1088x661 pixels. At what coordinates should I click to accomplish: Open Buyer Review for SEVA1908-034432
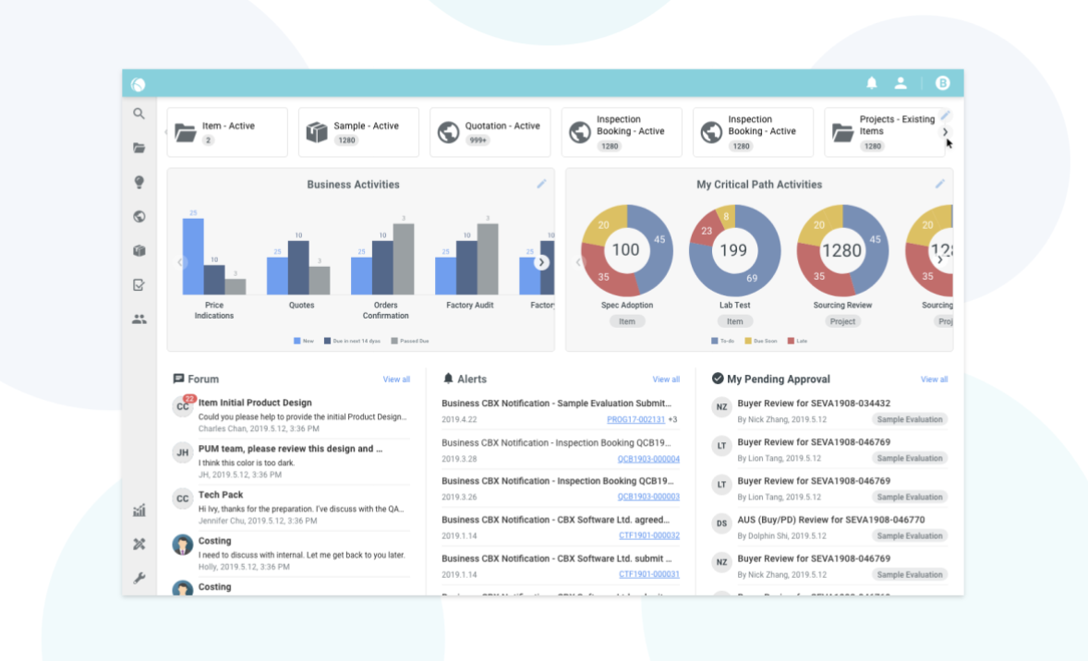(813, 403)
